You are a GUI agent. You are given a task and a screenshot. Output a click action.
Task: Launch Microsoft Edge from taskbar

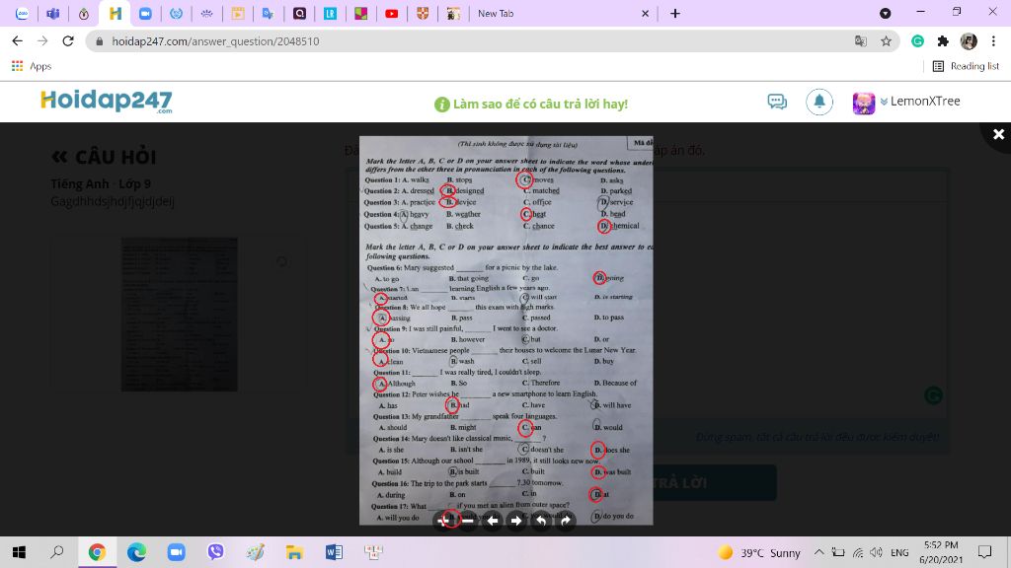coord(136,552)
